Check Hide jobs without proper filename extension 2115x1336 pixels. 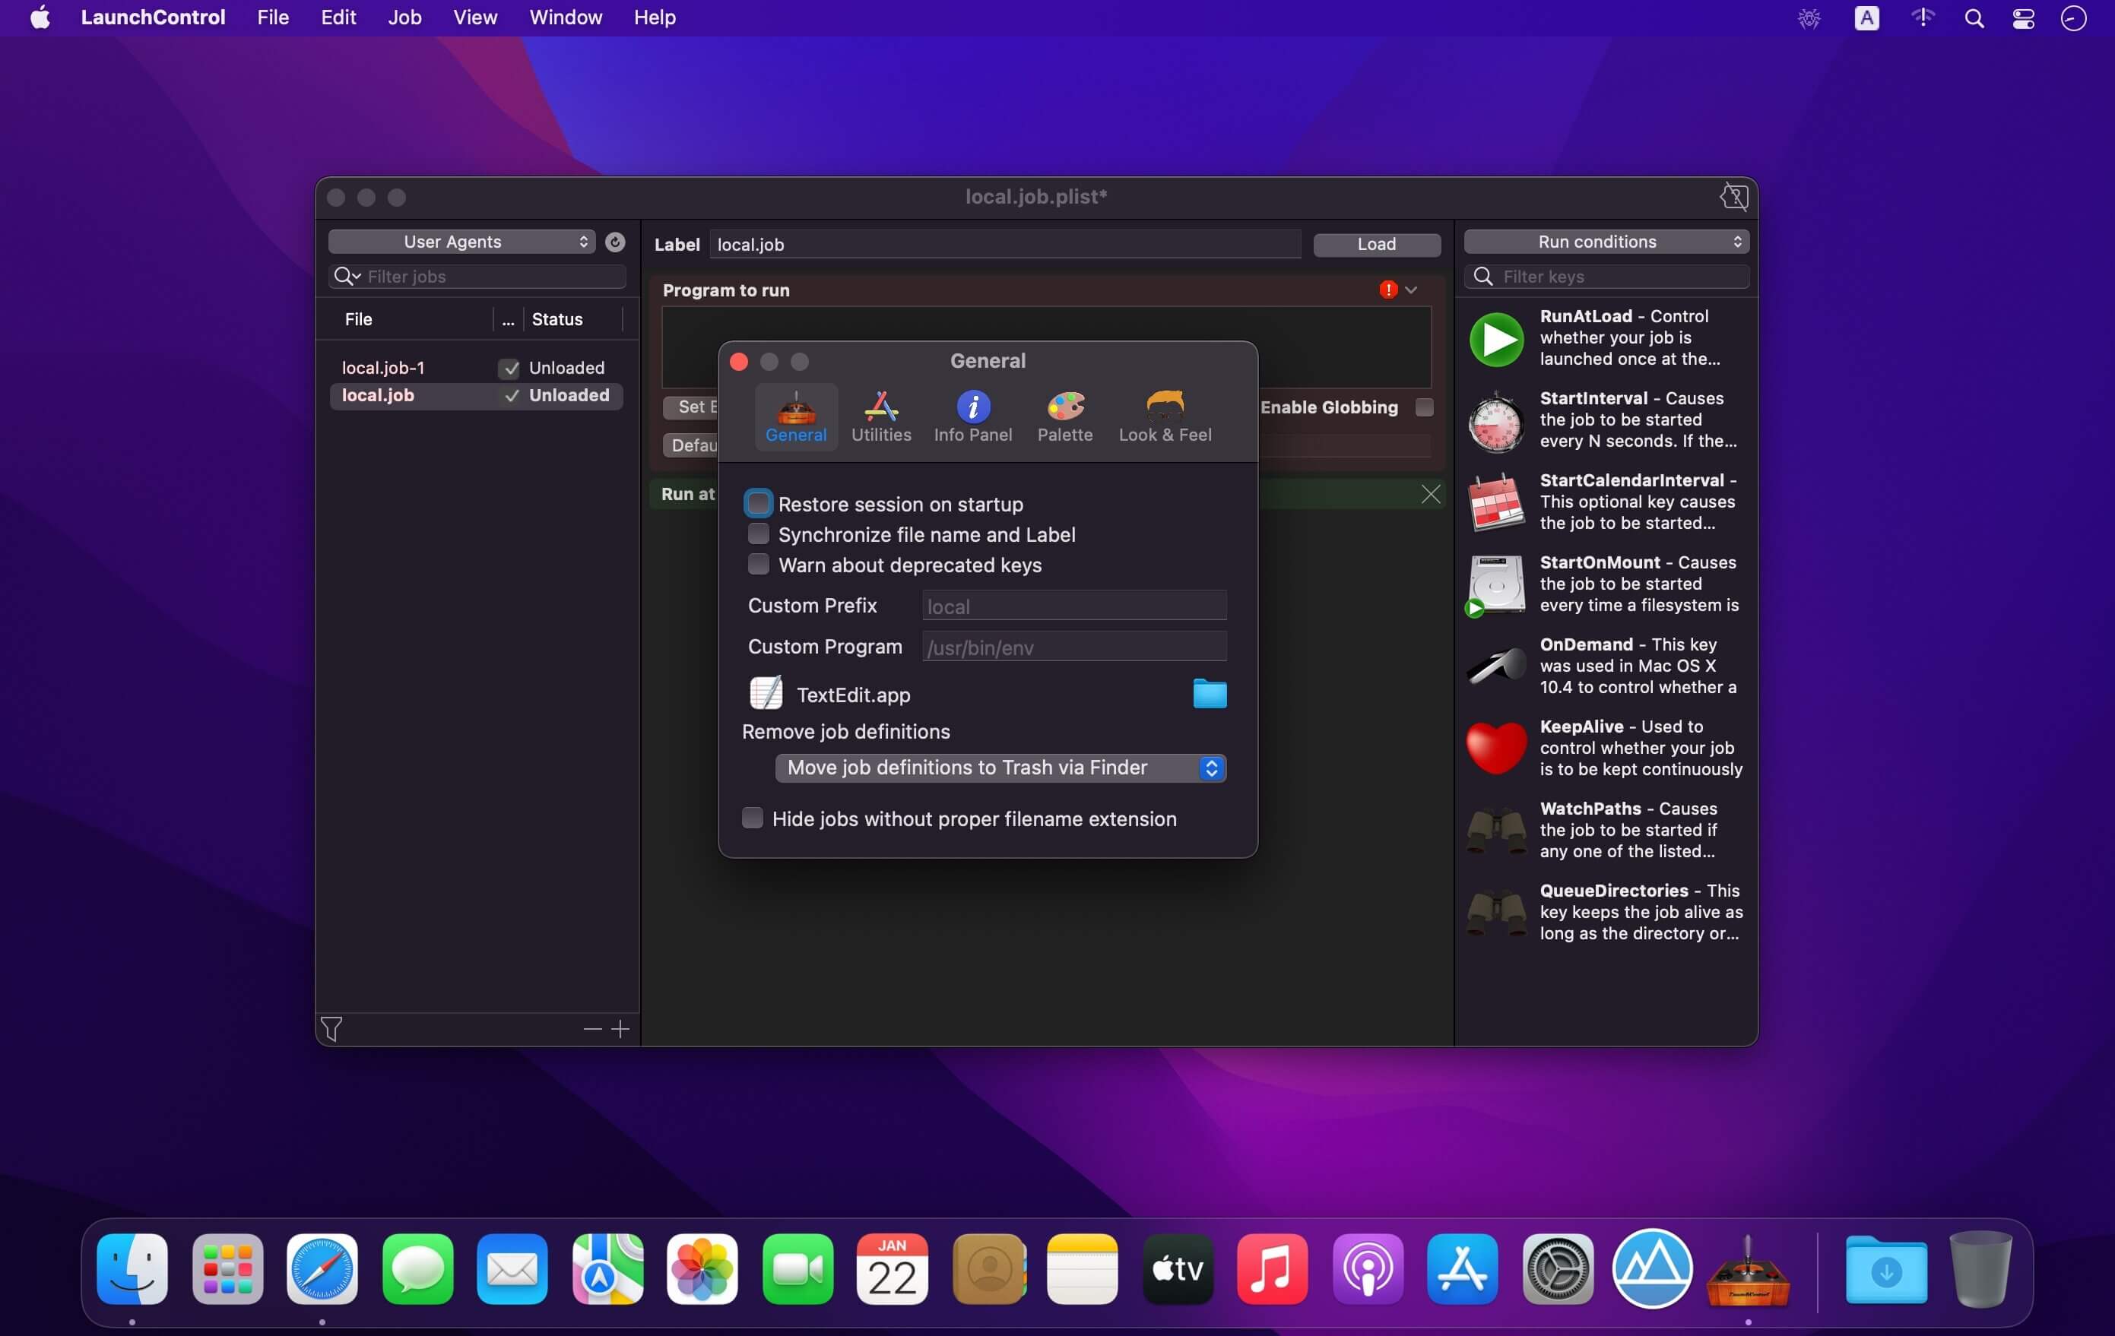click(x=752, y=818)
